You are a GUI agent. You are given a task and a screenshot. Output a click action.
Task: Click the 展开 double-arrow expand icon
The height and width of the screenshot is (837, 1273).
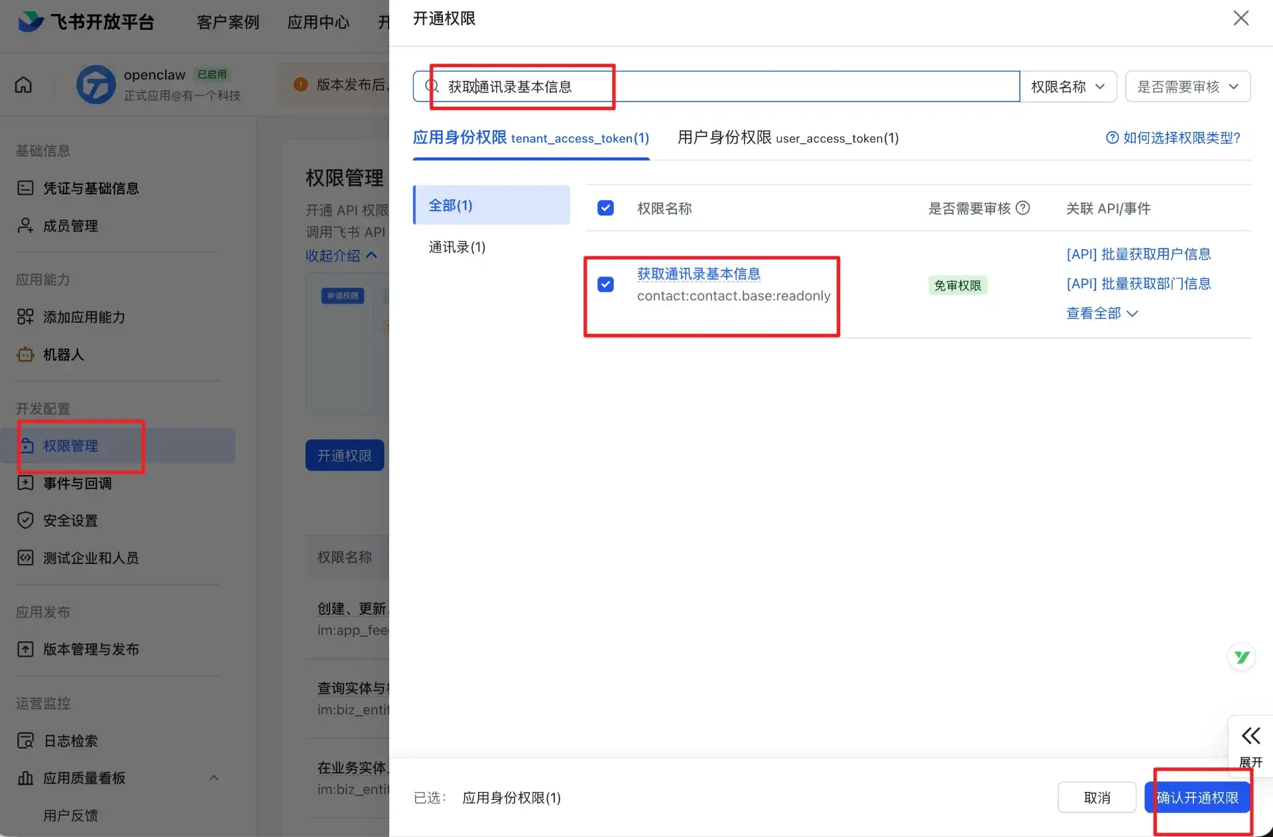click(1250, 736)
